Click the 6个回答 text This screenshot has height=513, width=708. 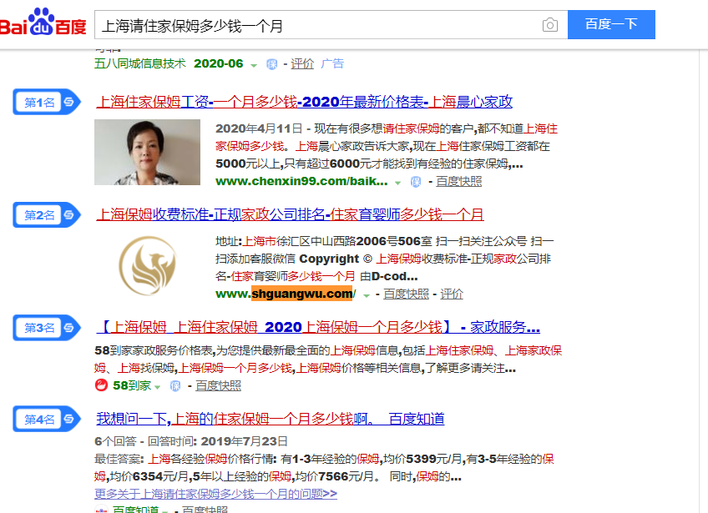pos(115,440)
